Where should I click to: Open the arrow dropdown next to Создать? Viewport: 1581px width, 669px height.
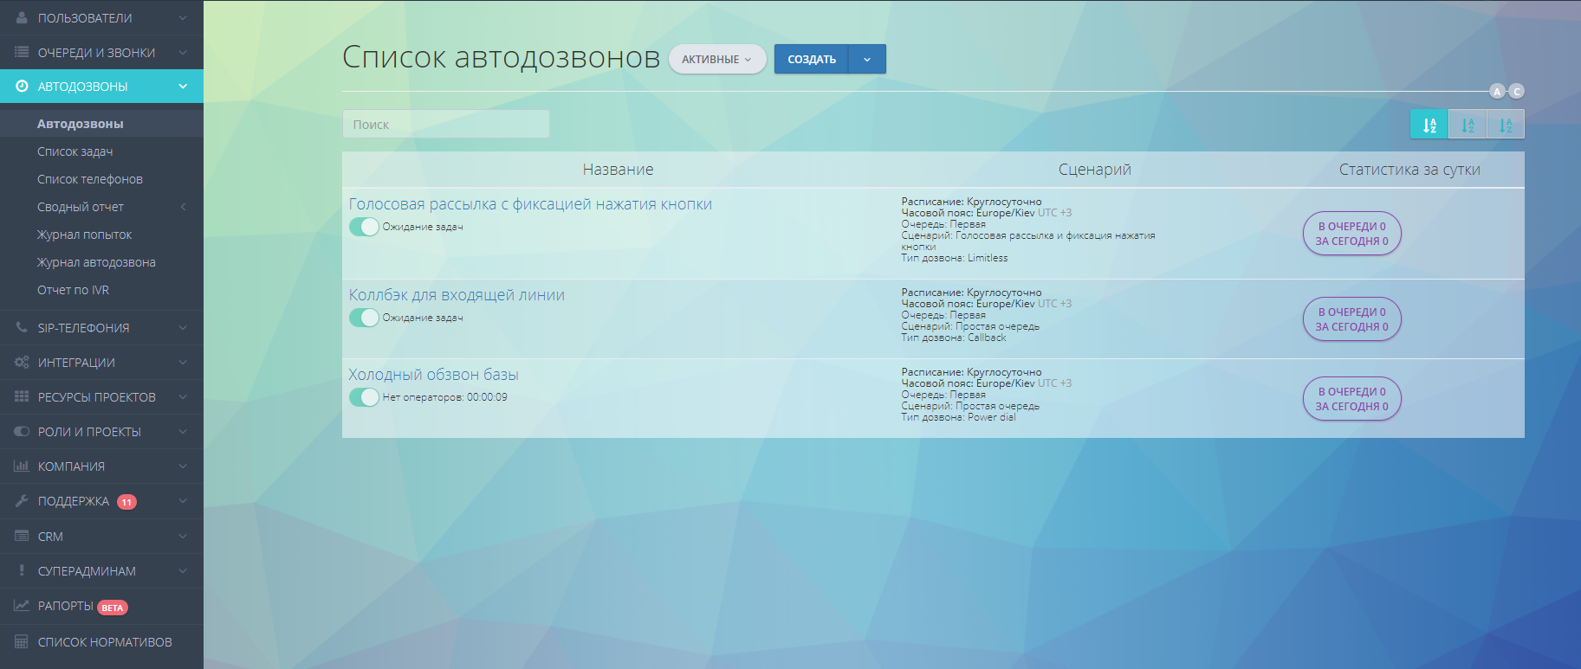pyautogui.click(x=867, y=59)
